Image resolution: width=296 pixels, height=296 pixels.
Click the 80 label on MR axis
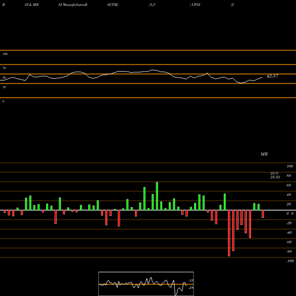click(x=289, y=176)
